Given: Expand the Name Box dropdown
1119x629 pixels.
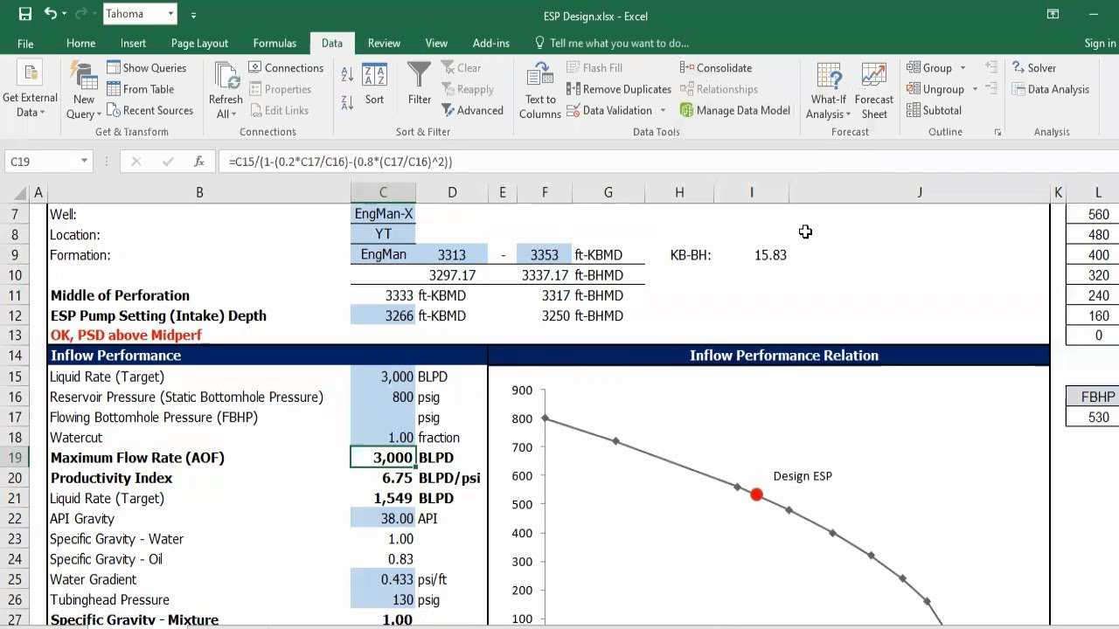Looking at the screenshot, I should [x=84, y=161].
